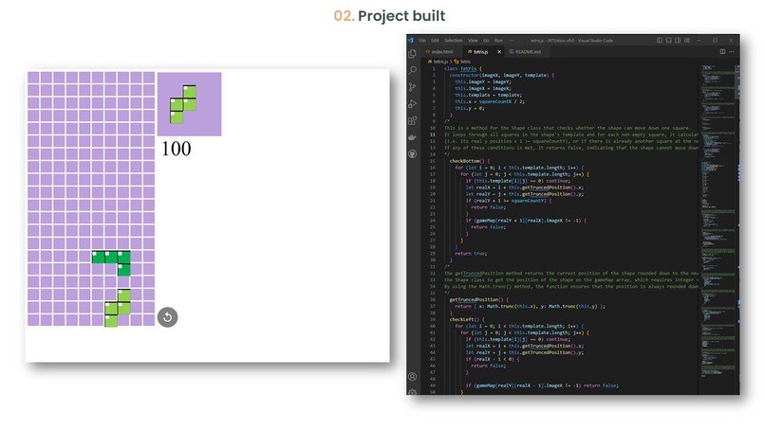The width and height of the screenshot is (765, 429).
Task: Open the Manage gear in activity bar
Action: [x=412, y=392]
